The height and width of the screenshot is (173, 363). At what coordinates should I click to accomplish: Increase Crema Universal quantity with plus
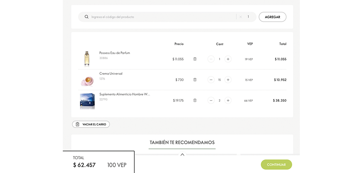(x=228, y=80)
